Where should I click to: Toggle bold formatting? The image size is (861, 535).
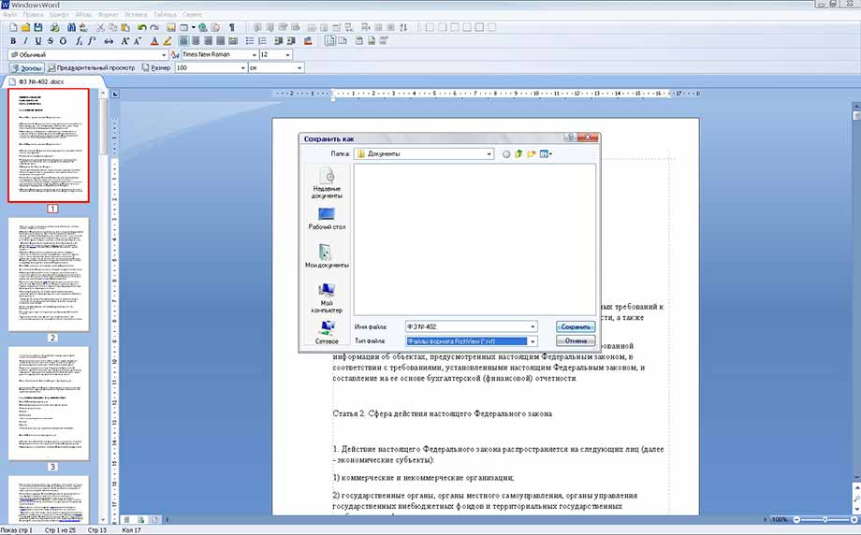tap(13, 41)
